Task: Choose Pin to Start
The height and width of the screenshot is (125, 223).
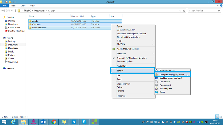Action: [133, 66]
